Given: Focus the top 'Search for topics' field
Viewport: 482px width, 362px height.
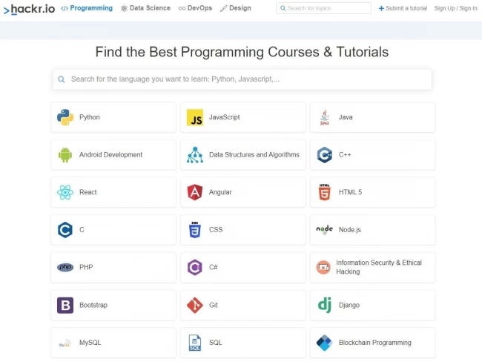Looking at the screenshot, I should (323, 8).
